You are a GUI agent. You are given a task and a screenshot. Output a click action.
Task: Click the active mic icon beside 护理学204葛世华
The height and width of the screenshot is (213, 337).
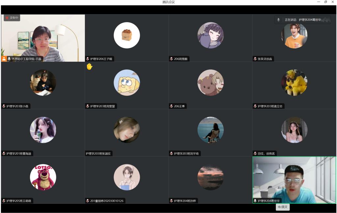click(255, 201)
